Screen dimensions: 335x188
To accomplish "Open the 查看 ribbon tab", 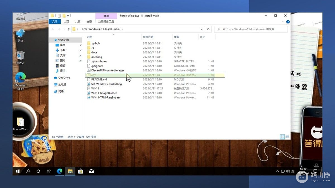I will [89, 22].
